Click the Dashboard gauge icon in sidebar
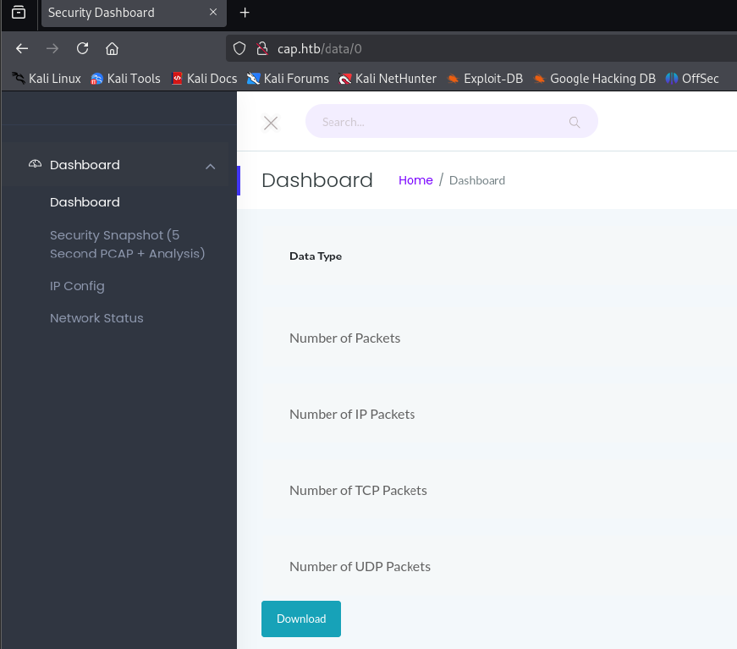This screenshot has height=649, width=737. pos(35,164)
